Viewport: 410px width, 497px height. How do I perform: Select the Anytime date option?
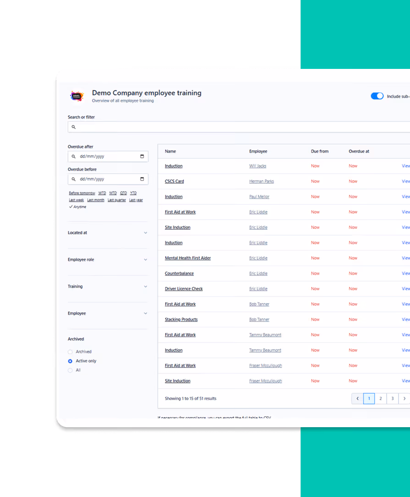click(x=78, y=207)
